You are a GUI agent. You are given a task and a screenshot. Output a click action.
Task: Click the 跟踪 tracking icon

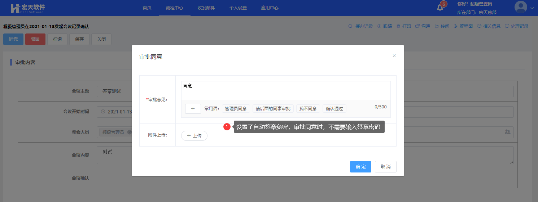380,26
